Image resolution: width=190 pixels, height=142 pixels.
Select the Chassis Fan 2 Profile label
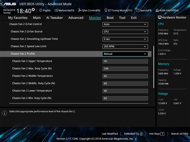coord(23,54)
